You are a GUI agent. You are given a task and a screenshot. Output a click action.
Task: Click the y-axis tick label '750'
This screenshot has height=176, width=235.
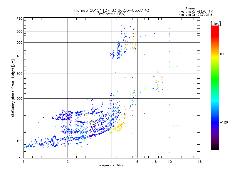point(19,18)
